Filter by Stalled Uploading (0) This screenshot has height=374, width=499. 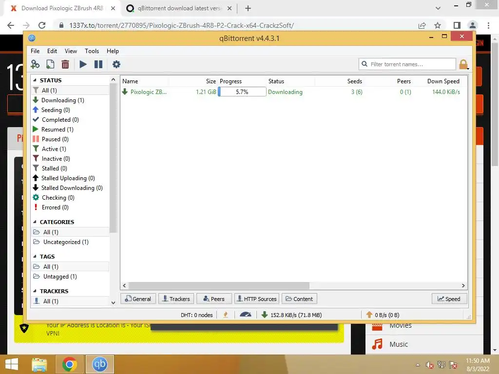pyautogui.click(x=64, y=178)
